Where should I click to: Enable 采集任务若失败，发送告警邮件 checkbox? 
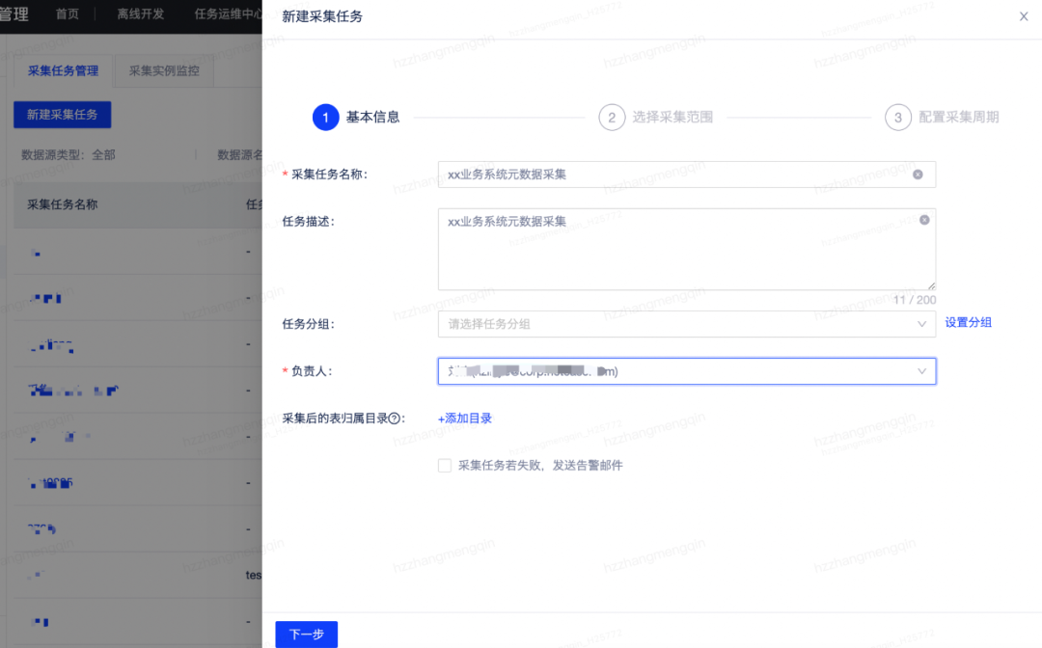pyautogui.click(x=445, y=465)
